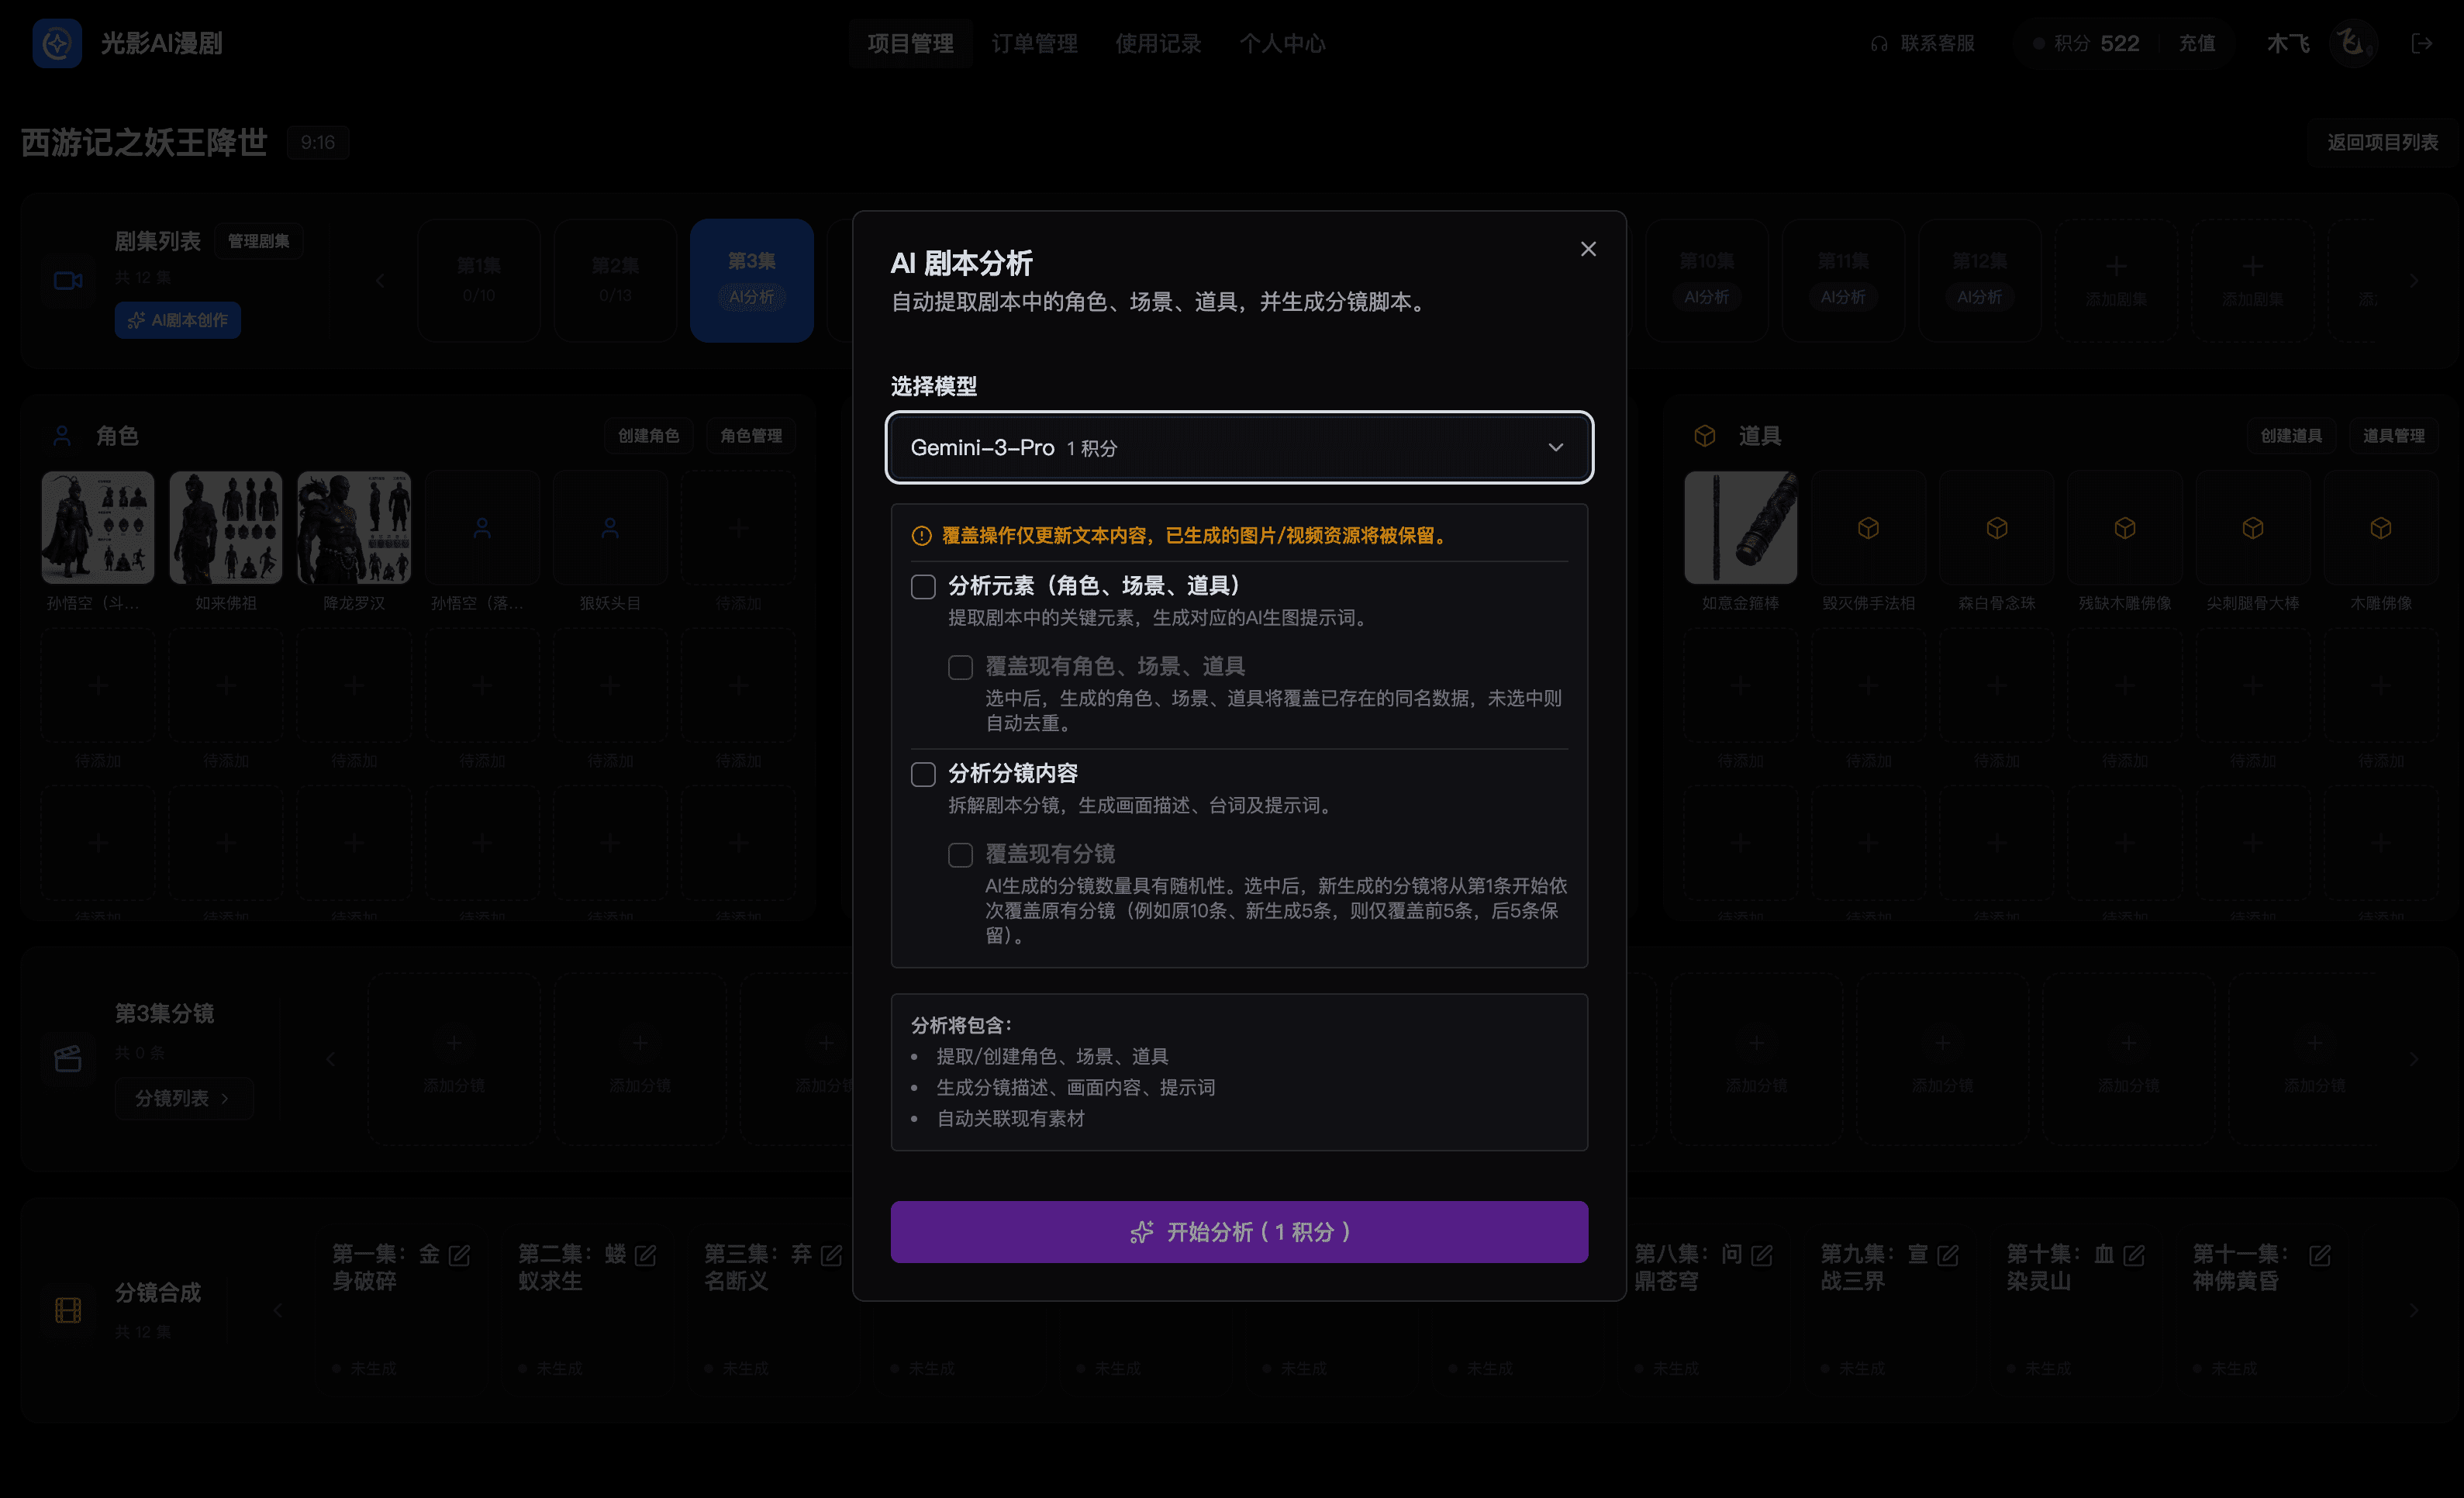Switch to the 订单管理 tab
The width and height of the screenshot is (2464, 1498).
[x=1035, y=43]
